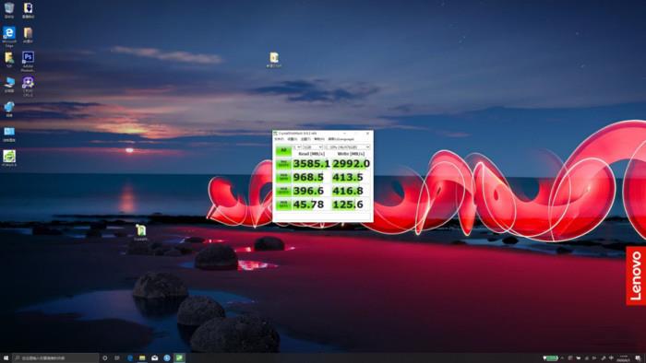This screenshot has width=646, height=363.
Task: Click the taskbar search box
Action: pos(55,358)
